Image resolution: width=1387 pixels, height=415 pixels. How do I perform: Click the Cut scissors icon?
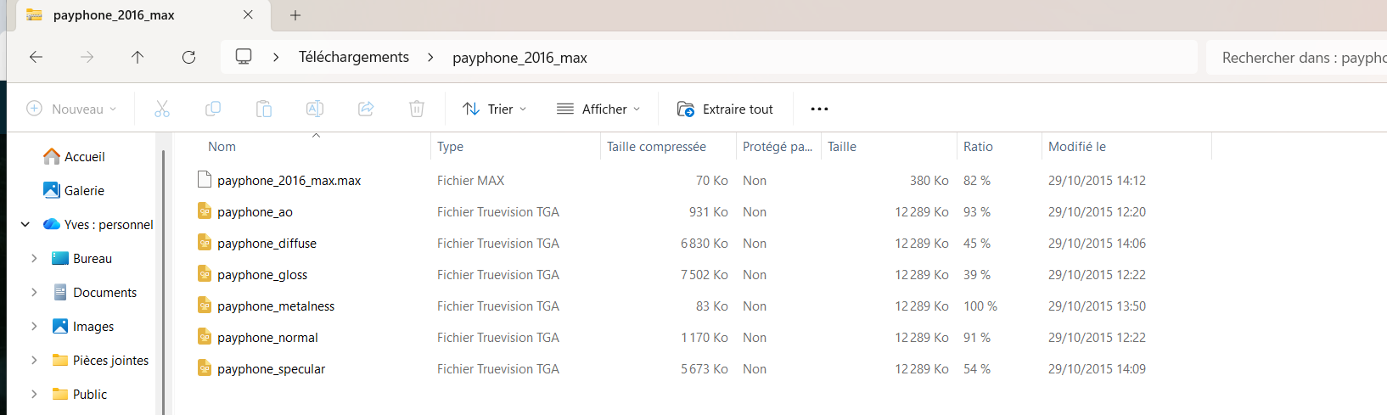pyautogui.click(x=162, y=109)
